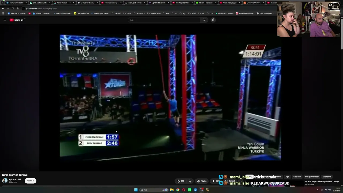Open the Killer Home Chest bookmark
The image size is (343, 193).
click(265, 13)
